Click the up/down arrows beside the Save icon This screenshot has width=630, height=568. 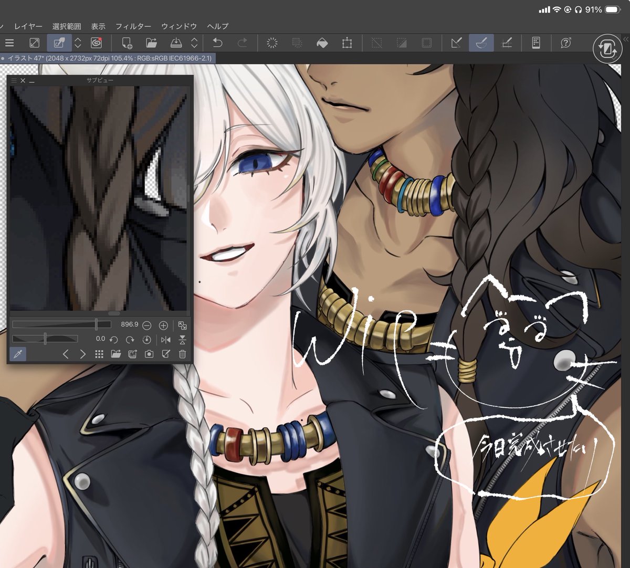click(194, 43)
